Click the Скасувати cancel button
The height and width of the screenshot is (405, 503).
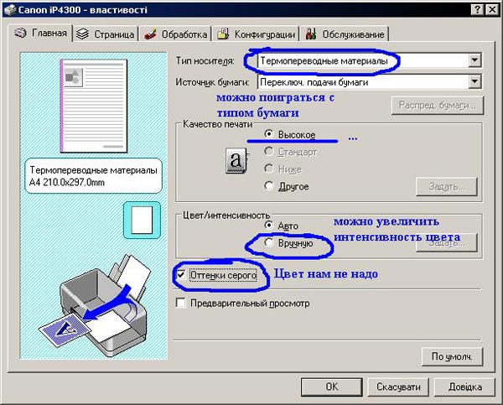coord(398,387)
